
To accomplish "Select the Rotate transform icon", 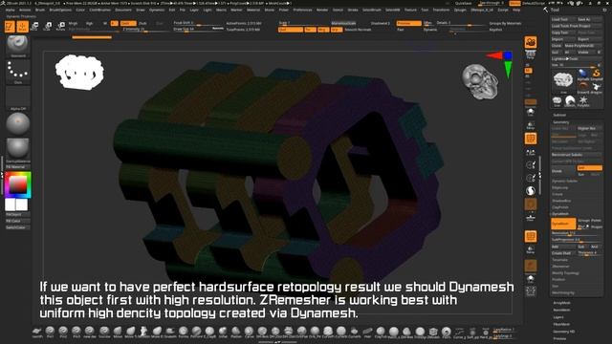I will coord(61,27).
